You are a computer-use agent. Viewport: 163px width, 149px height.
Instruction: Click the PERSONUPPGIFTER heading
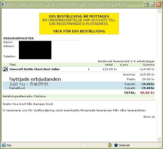[x=19, y=38]
